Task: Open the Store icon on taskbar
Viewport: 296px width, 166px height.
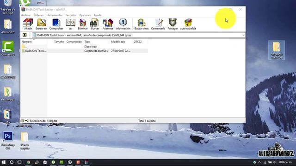Action: pos(45,162)
